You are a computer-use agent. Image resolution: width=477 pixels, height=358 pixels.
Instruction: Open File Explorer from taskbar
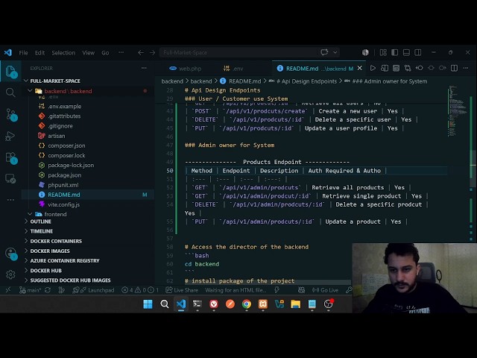295,304
